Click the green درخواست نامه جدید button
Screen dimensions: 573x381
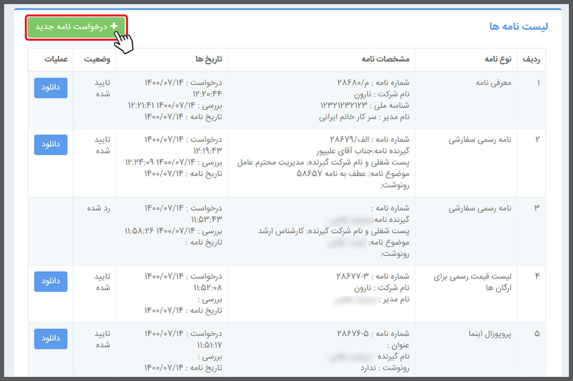click(x=76, y=27)
